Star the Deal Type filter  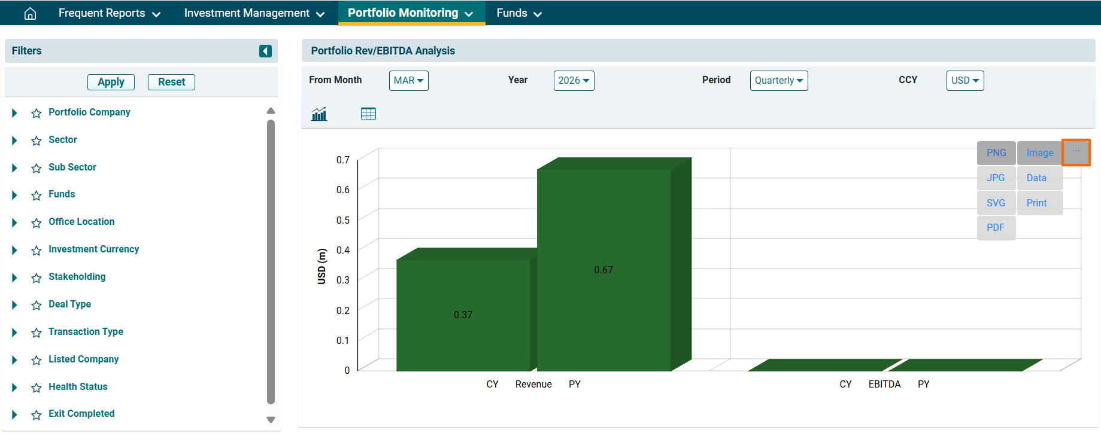pos(37,305)
